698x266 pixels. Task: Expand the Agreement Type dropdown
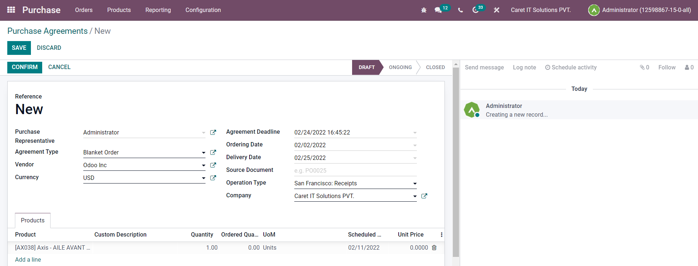pyautogui.click(x=203, y=153)
